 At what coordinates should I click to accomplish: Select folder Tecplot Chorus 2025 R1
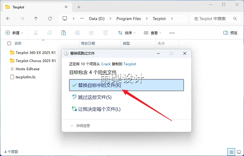(33, 61)
